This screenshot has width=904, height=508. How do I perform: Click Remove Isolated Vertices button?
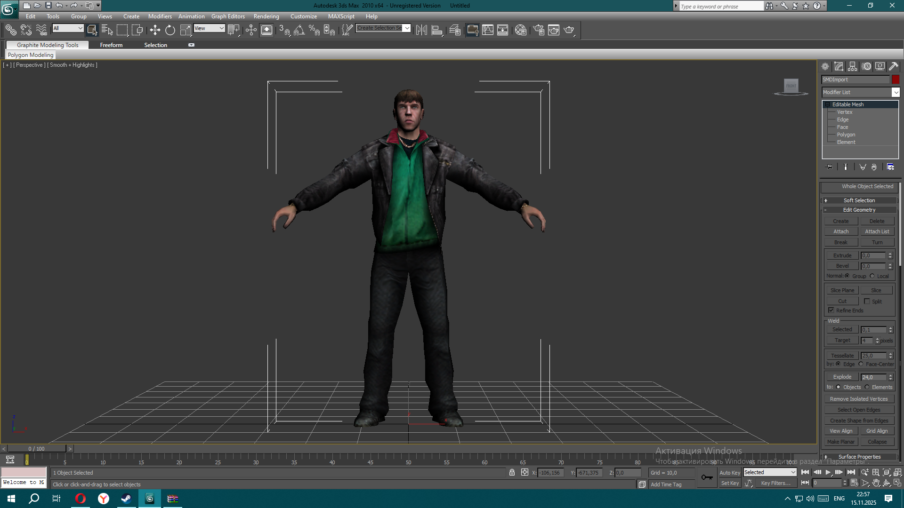[859, 399]
